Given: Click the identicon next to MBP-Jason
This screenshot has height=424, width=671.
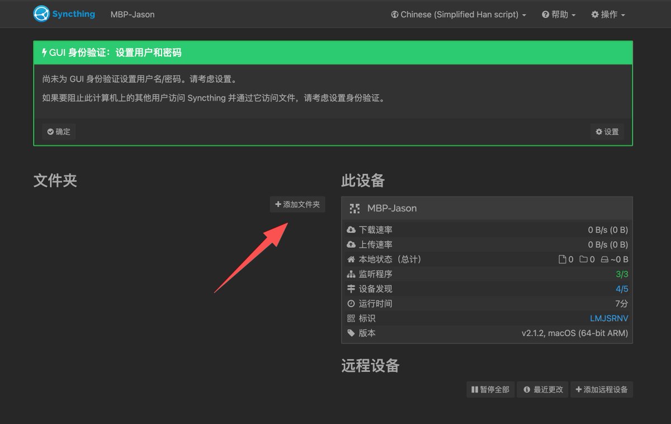Looking at the screenshot, I should pos(355,208).
